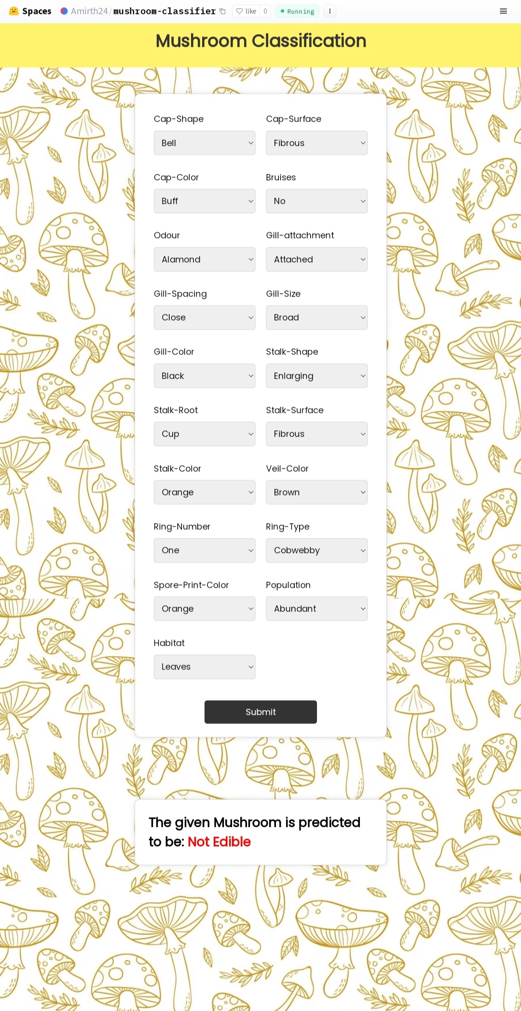Open the Stalk-Root dropdown showing Cup
Image resolution: width=521 pixels, height=1011 pixels.
pyautogui.click(x=204, y=433)
